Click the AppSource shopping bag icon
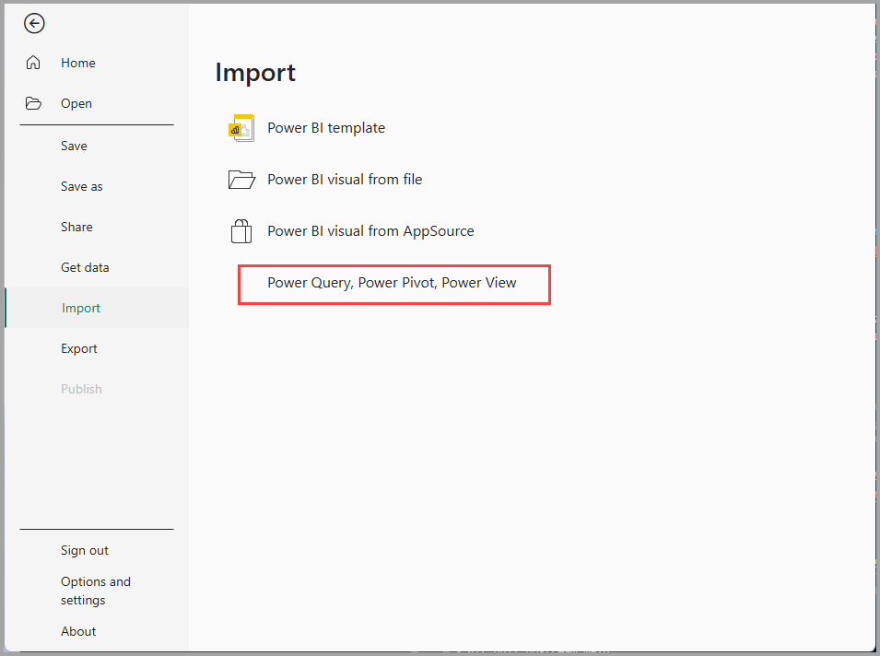880x656 pixels. point(241,231)
